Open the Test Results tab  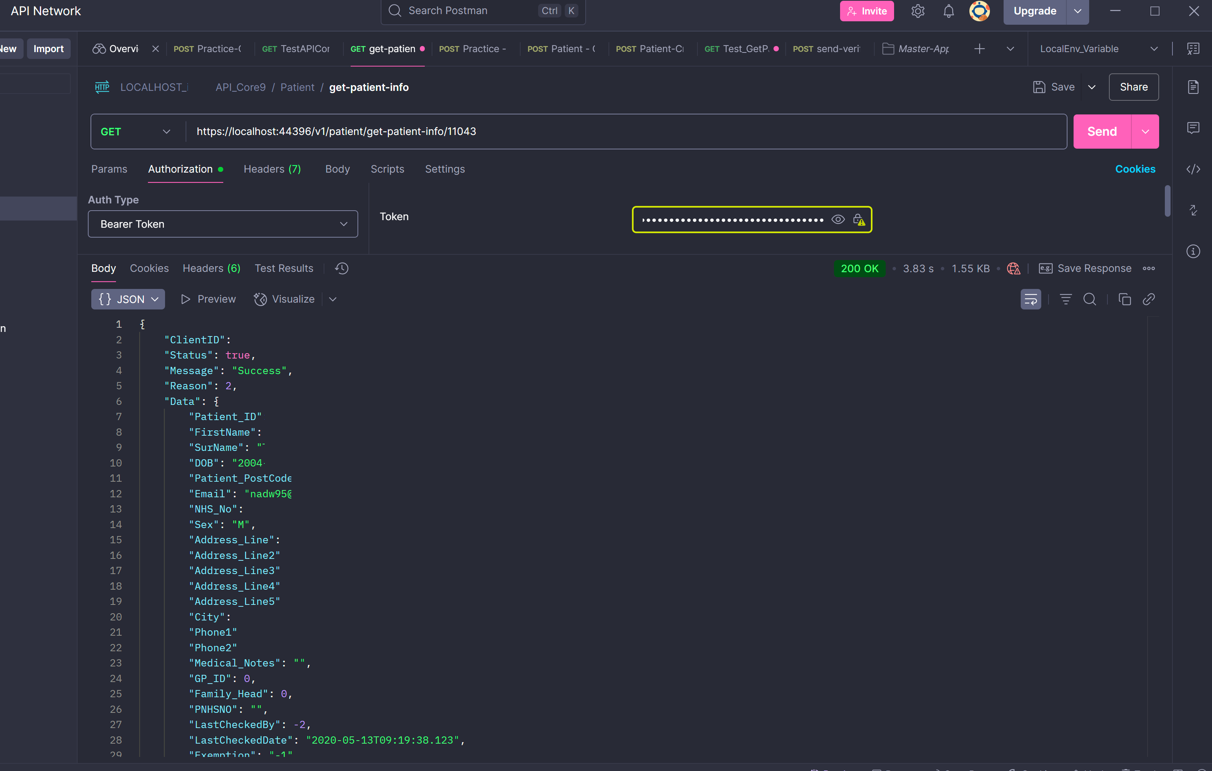284,268
